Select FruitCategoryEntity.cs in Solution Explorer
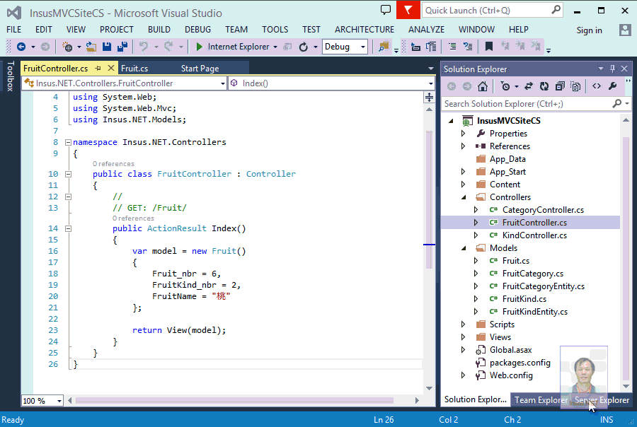The width and height of the screenshot is (637, 427). [x=543, y=286]
